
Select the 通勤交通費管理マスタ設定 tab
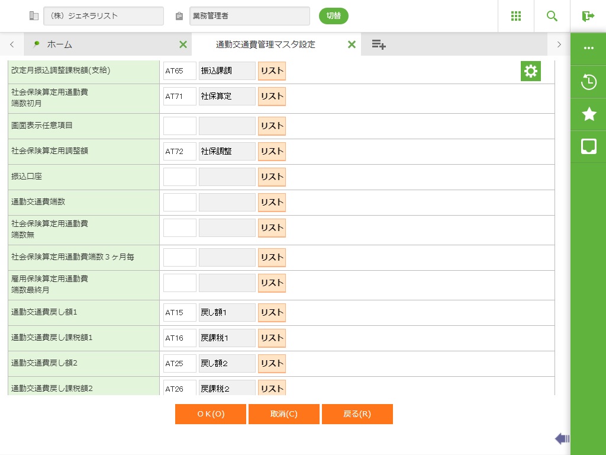(x=266, y=44)
